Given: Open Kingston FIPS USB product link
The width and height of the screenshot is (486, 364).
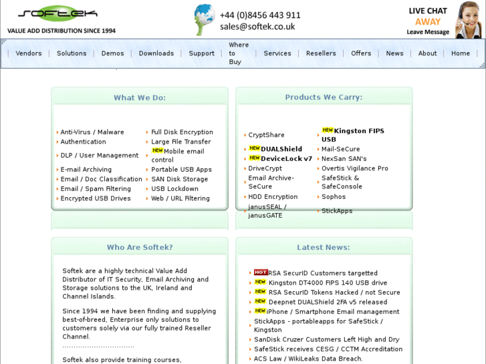Looking at the screenshot, I should (x=353, y=135).
